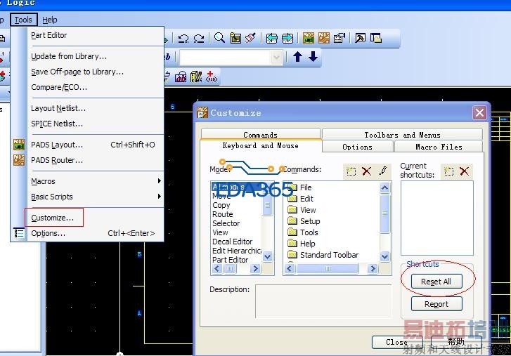Click the 帮助 help button
This screenshot has width=511, height=356.
click(456, 342)
